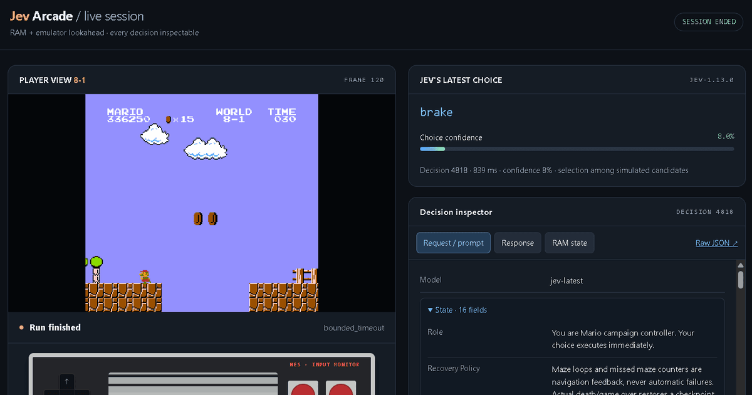Screen dimensions: 752x395
Task: Click the choice confidence progress bar
Action: [x=577, y=149]
